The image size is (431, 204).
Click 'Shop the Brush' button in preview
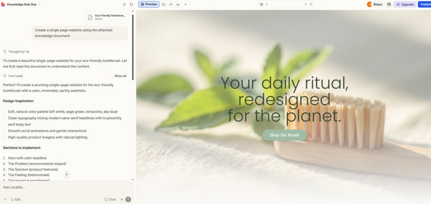coord(284,135)
